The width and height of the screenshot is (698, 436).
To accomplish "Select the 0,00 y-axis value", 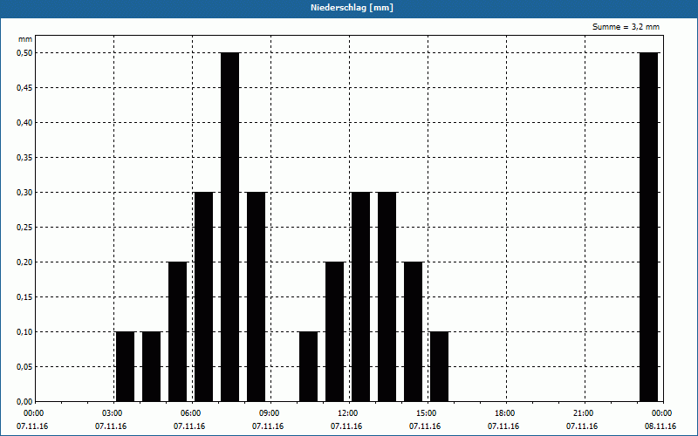I will [24, 402].
